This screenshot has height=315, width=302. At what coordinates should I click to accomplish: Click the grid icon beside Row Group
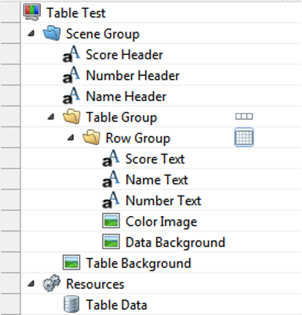(x=244, y=138)
